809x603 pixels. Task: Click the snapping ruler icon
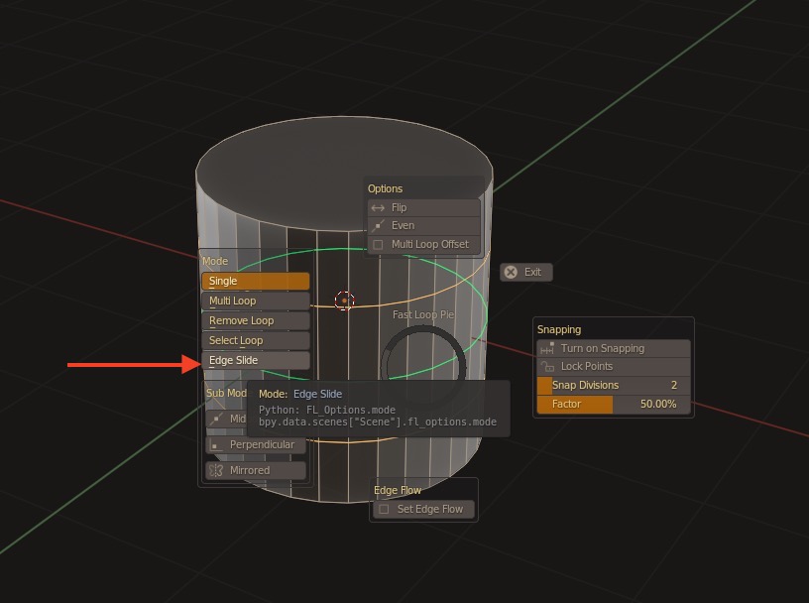[547, 348]
